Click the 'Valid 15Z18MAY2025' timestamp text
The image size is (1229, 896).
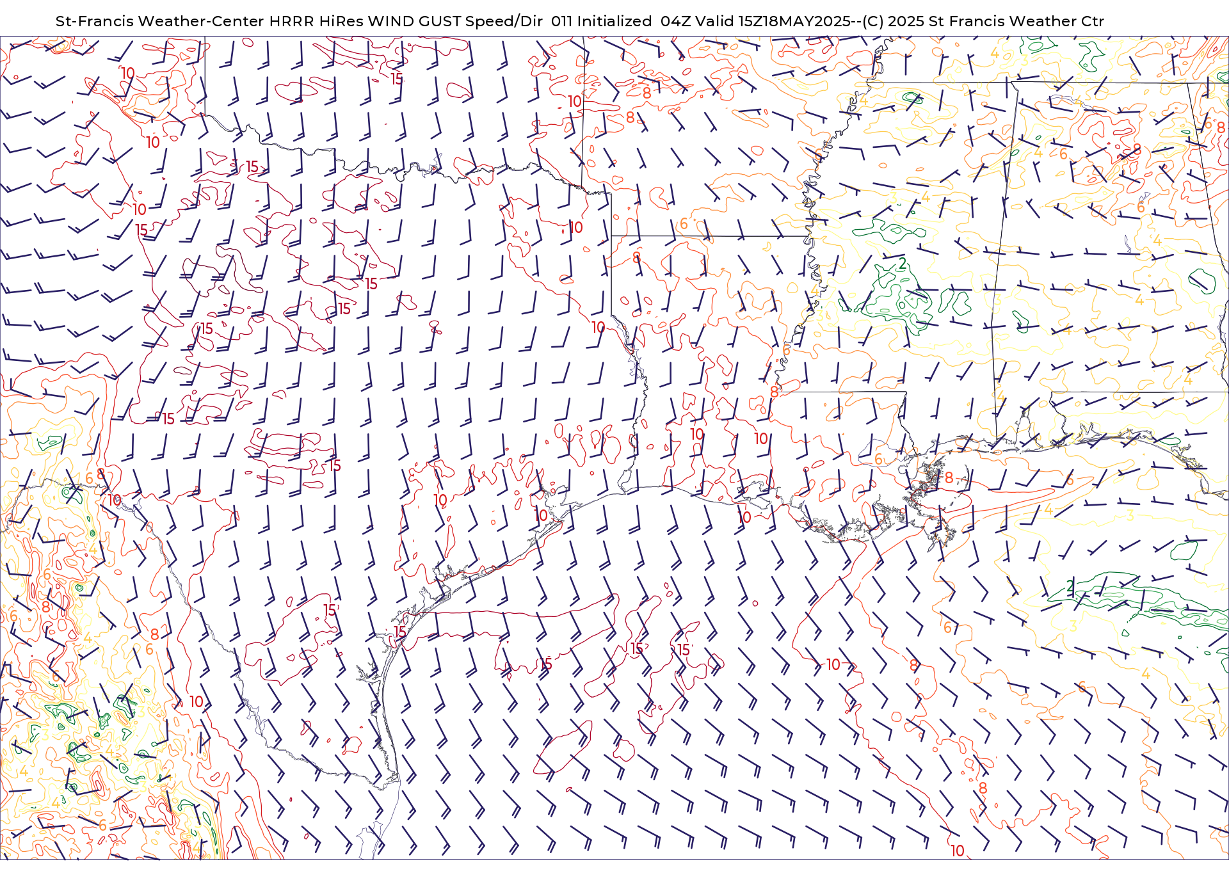773,21
